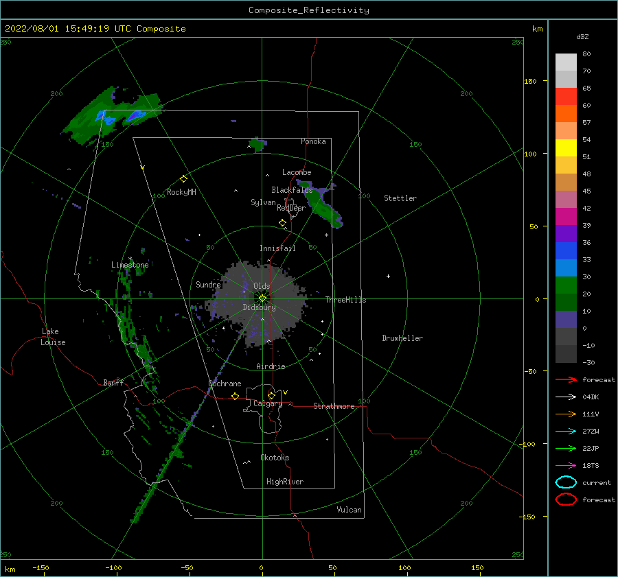Click the yellow diamond marker near RedDeer

point(282,223)
